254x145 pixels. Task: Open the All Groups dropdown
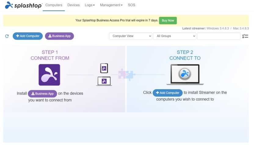174,36
